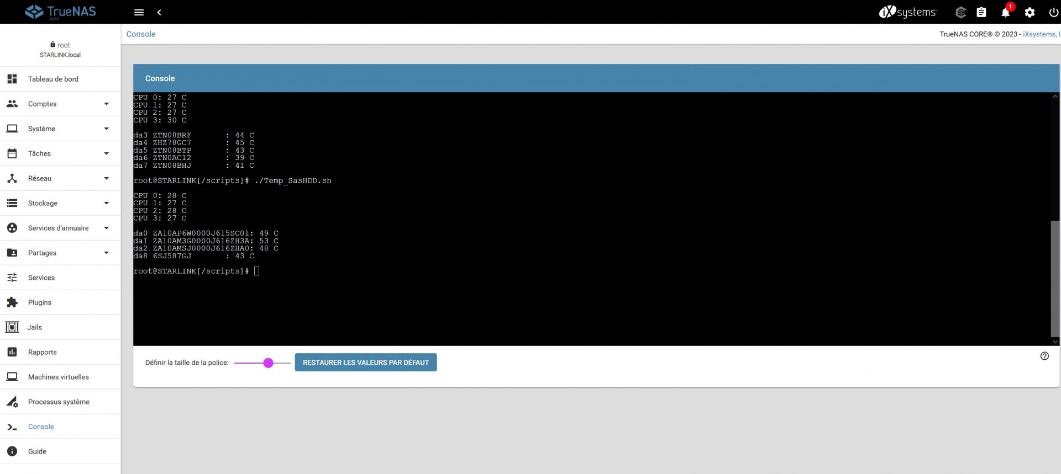Open the task manager clipboard icon
1061x474 pixels.
pyautogui.click(x=981, y=12)
